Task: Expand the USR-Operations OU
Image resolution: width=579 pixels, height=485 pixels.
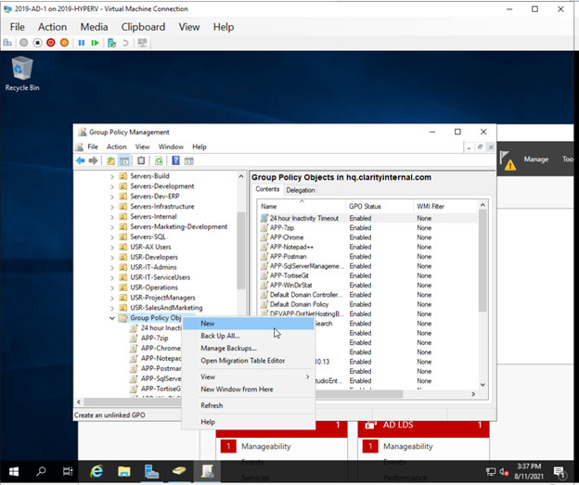Action: [x=112, y=287]
